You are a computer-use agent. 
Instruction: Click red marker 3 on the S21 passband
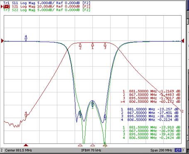[x=105, y=46]
